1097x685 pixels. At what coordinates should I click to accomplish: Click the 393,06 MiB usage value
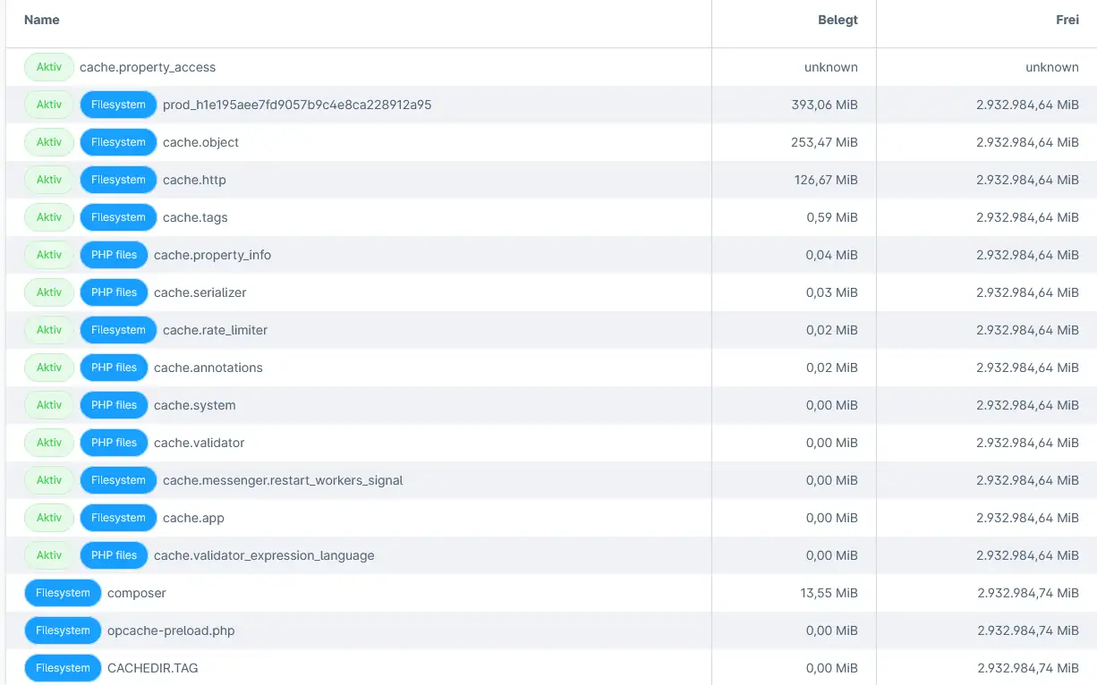point(826,105)
